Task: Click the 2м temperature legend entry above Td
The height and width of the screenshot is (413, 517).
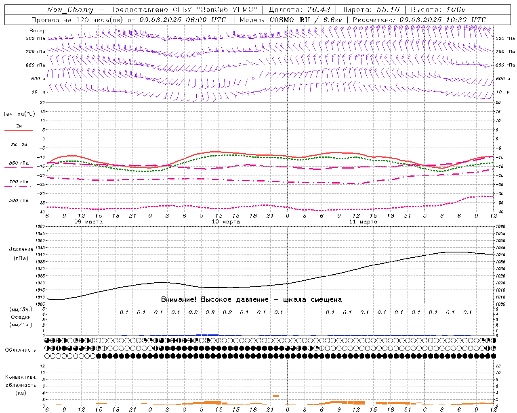Action: coord(19,126)
